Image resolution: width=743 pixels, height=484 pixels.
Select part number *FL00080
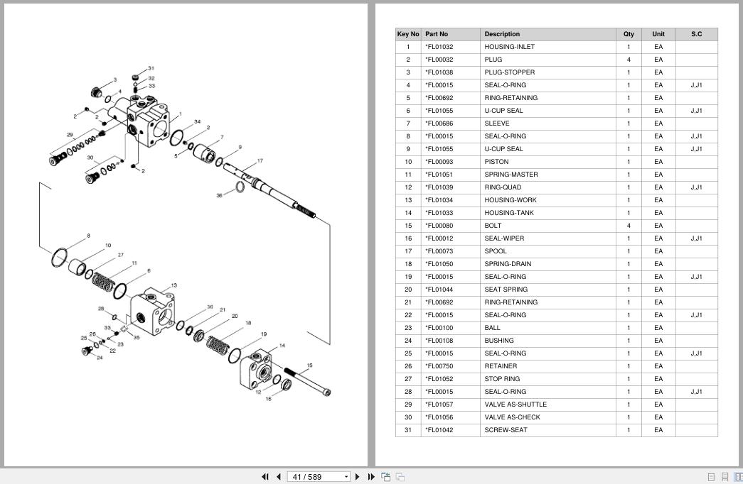tap(439, 226)
